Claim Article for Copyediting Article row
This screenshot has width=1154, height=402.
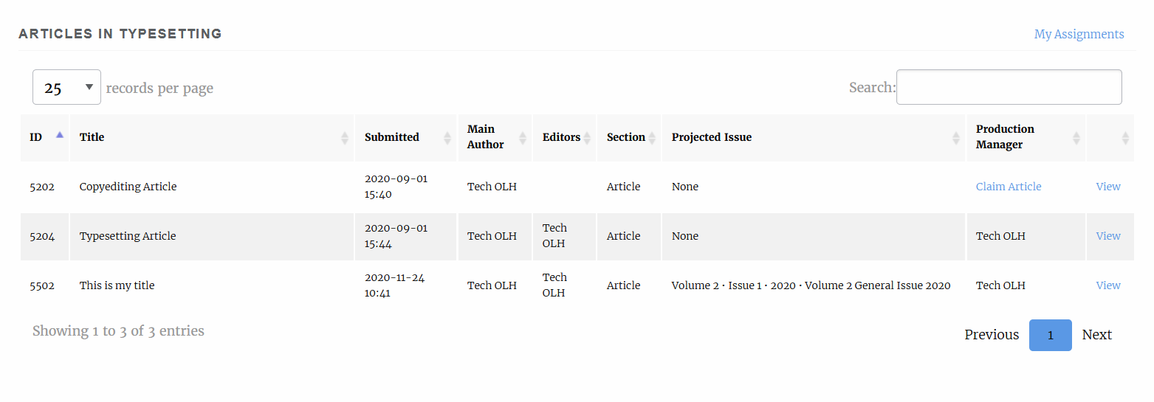click(1009, 187)
